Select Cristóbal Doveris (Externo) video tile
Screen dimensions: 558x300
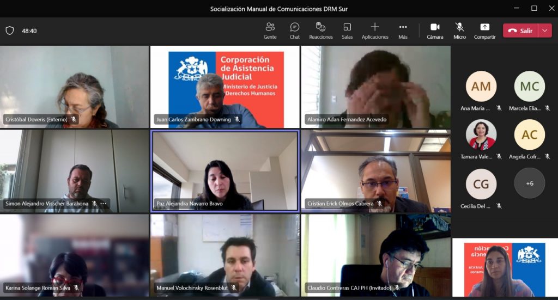click(x=74, y=87)
